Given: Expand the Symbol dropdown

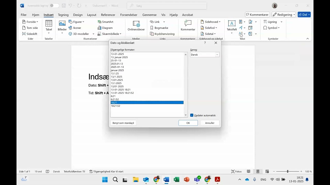Looking at the screenshot, I should [x=279, y=28].
